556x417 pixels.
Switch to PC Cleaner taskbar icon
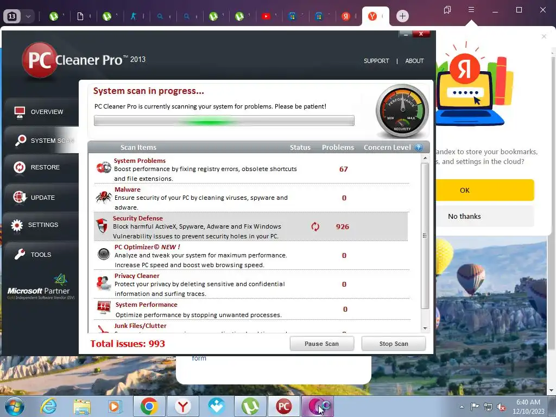click(283, 406)
